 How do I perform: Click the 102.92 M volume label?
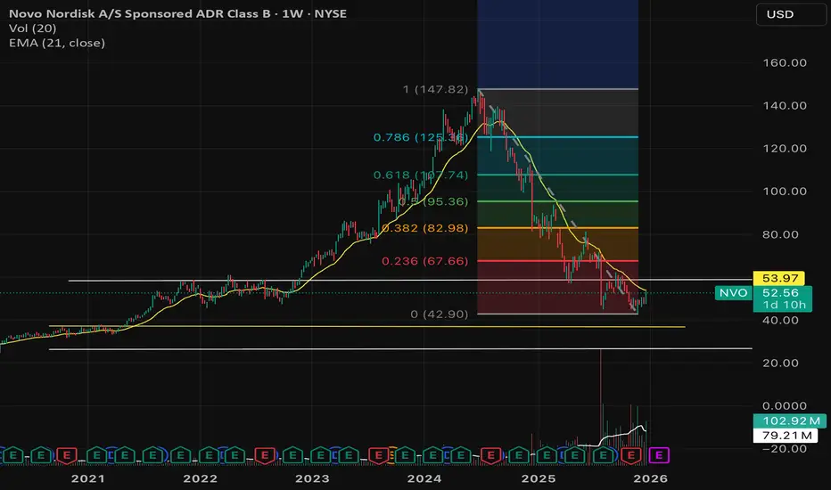[x=790, y=421]
